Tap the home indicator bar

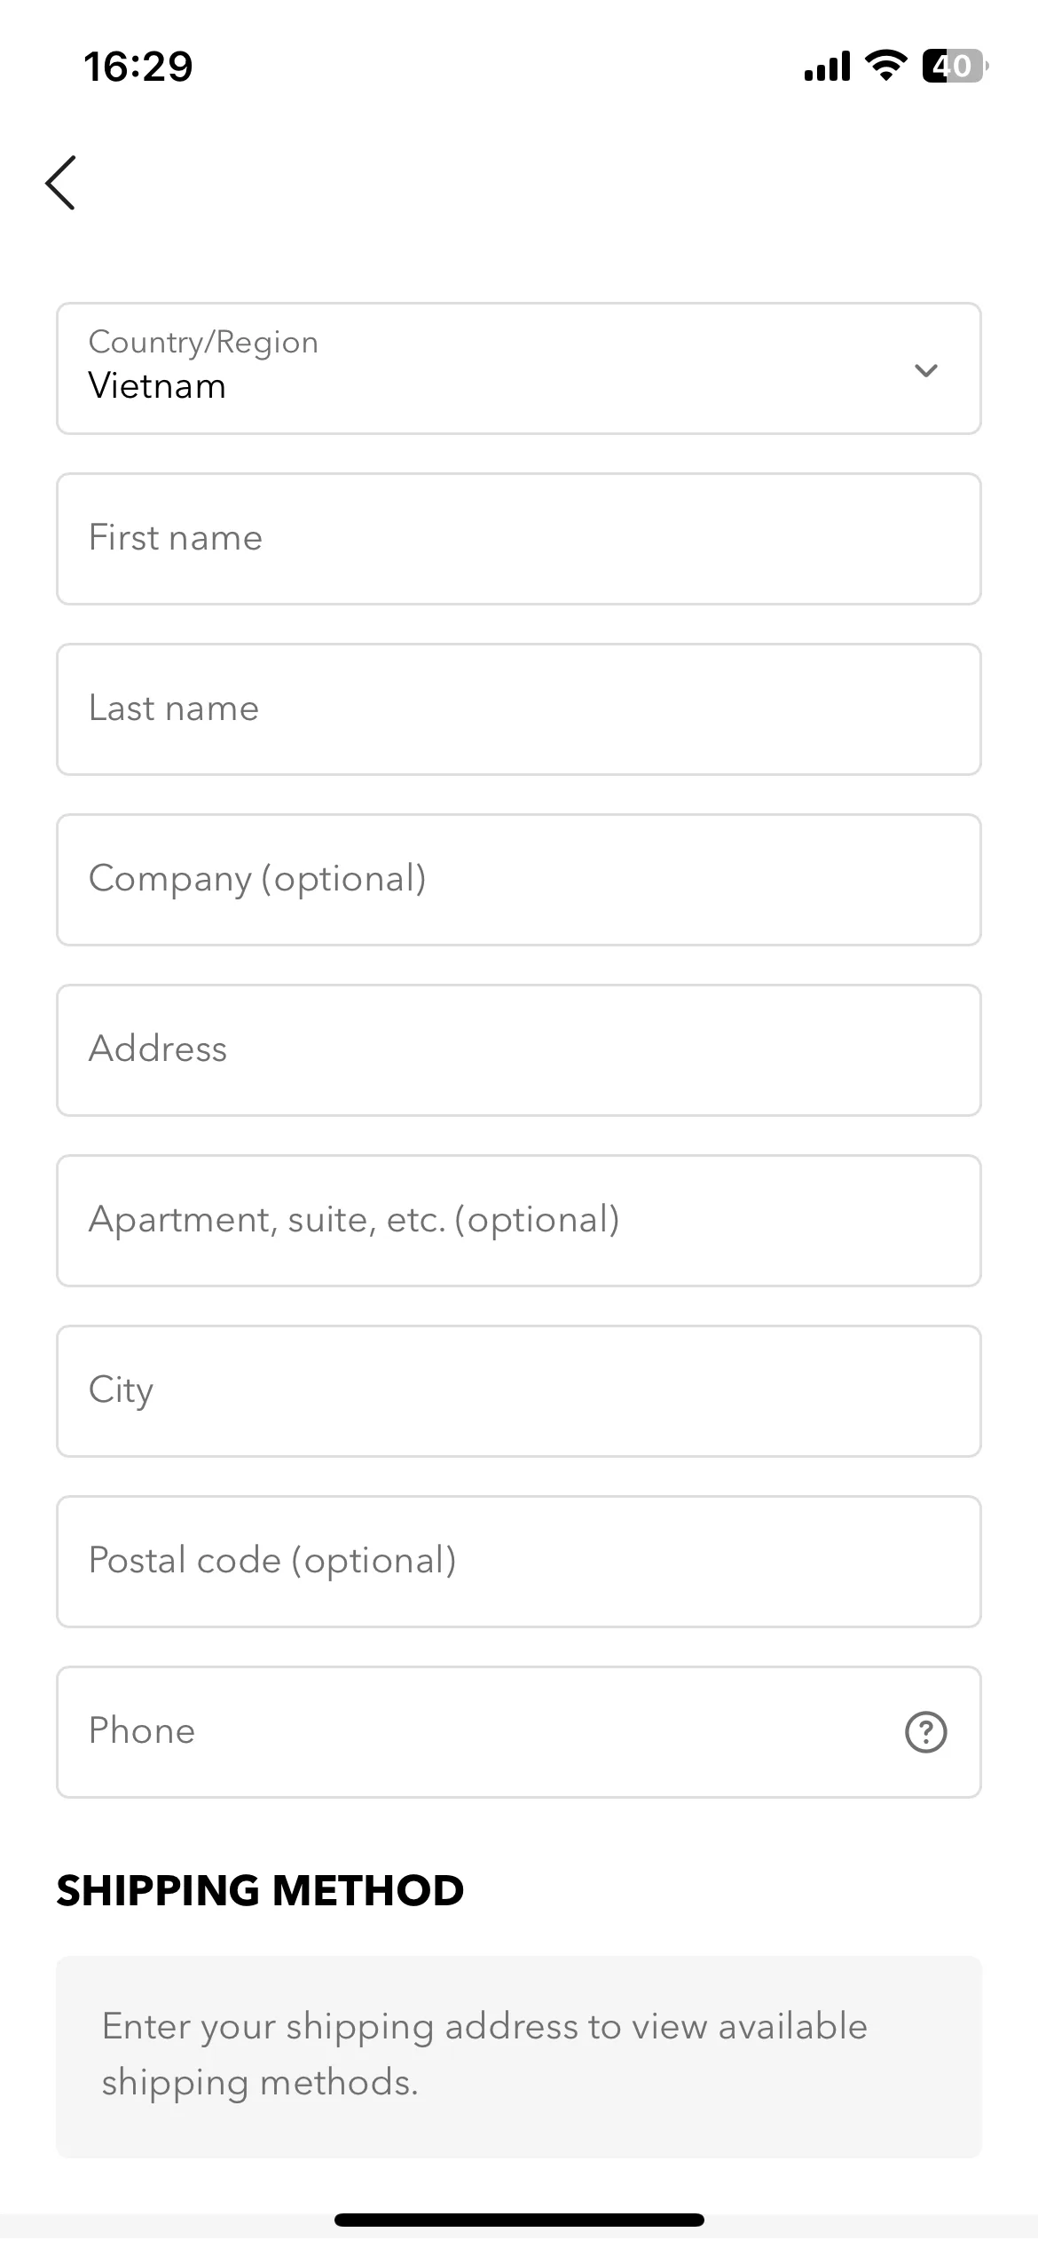point(519,2220)
